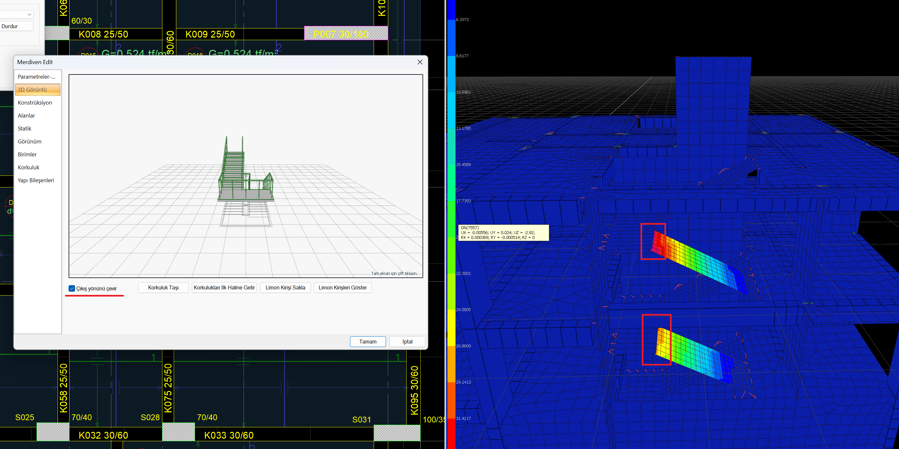
Task: Select vertical beam label K058 25/50
Action: (x=63, y=388)
